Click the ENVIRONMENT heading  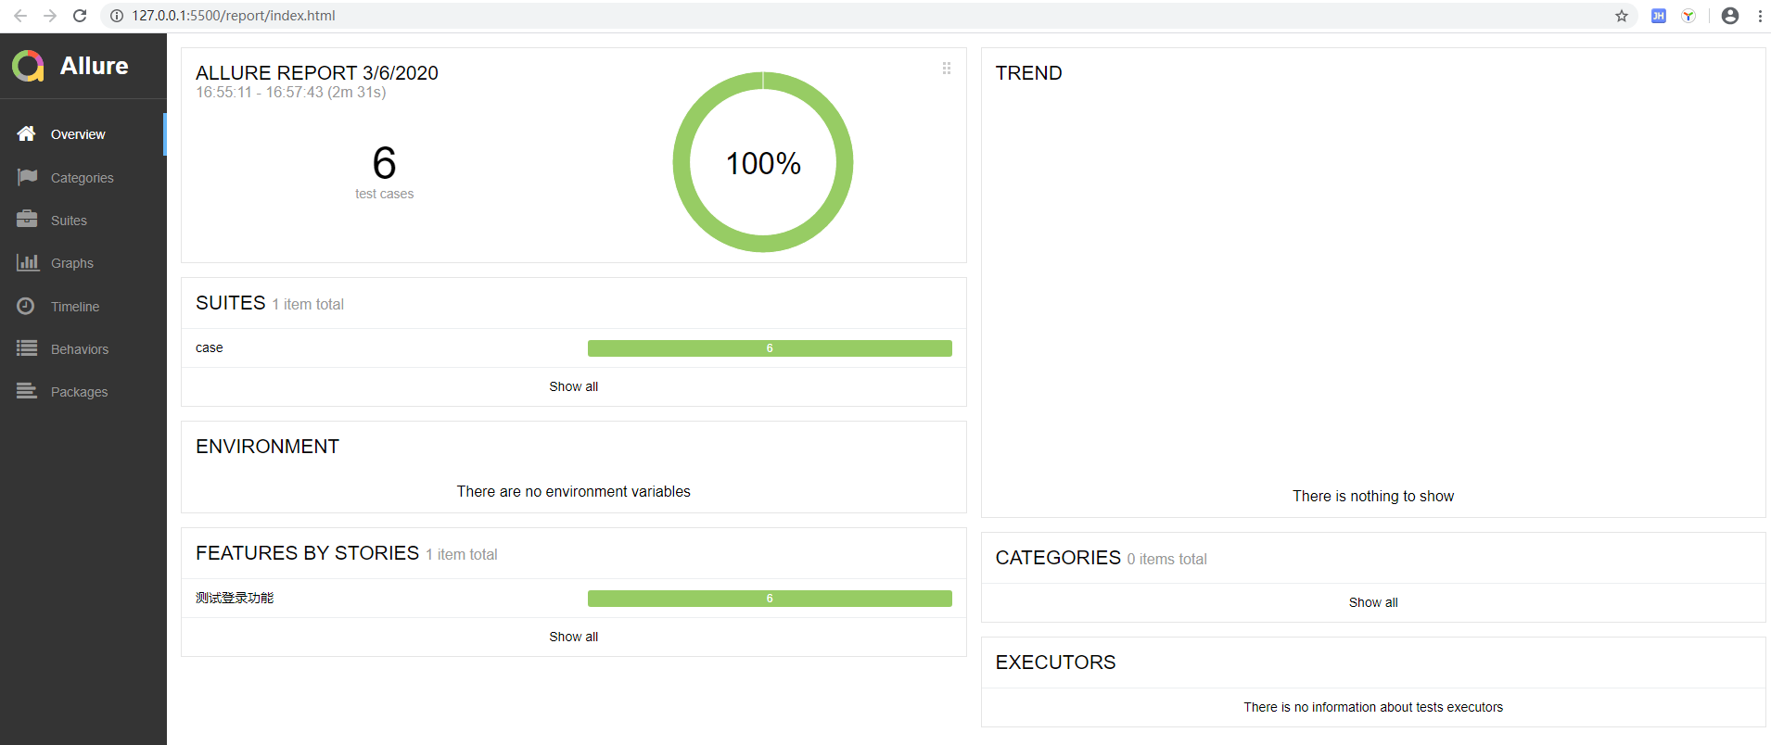[267, 447]
